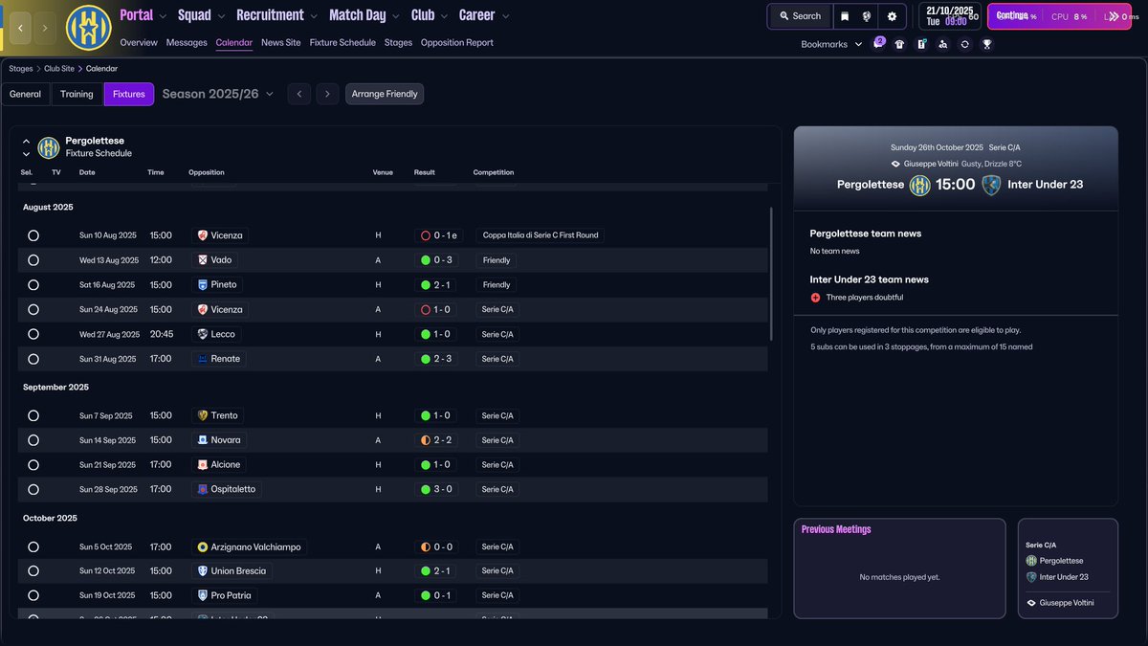Open the settings gear icon
Screen dimensions: 1148x646
(x=893, y=16)
